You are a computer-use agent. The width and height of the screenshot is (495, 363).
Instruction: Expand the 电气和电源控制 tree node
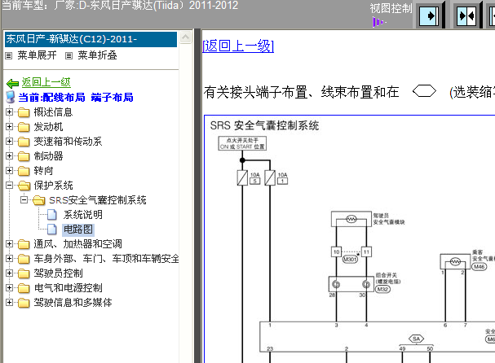click(10, 287)
